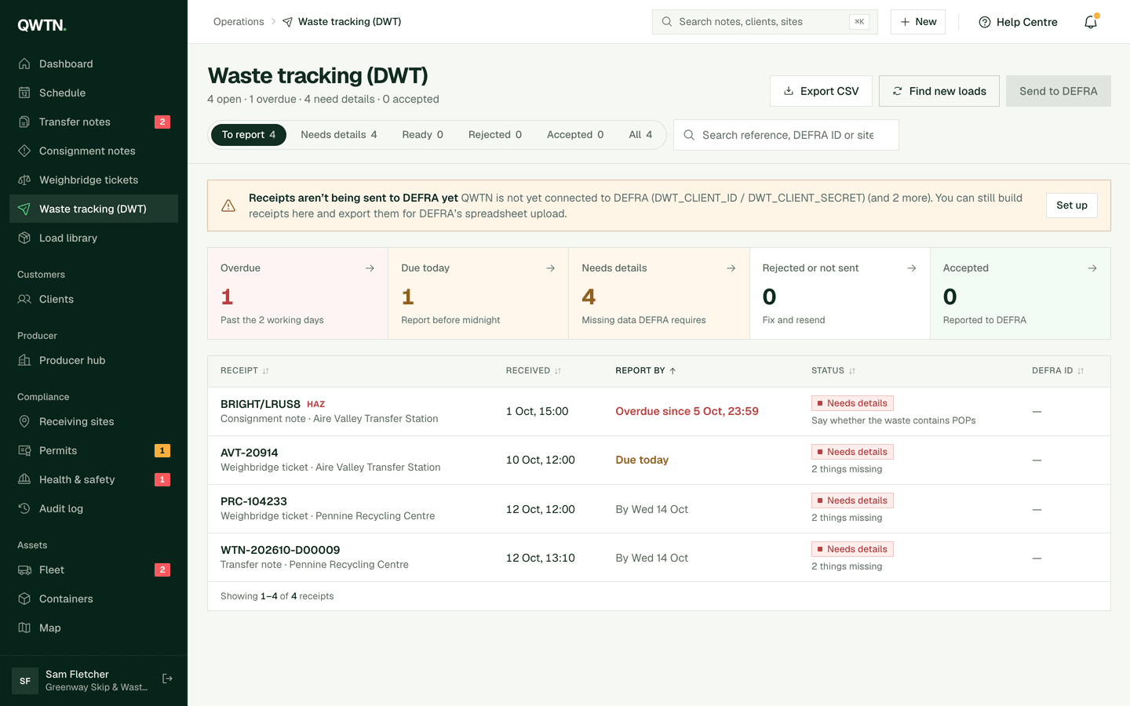Open Audit log
The width and height of the screenshot is (1130, 706).
[x=93, y=508]
